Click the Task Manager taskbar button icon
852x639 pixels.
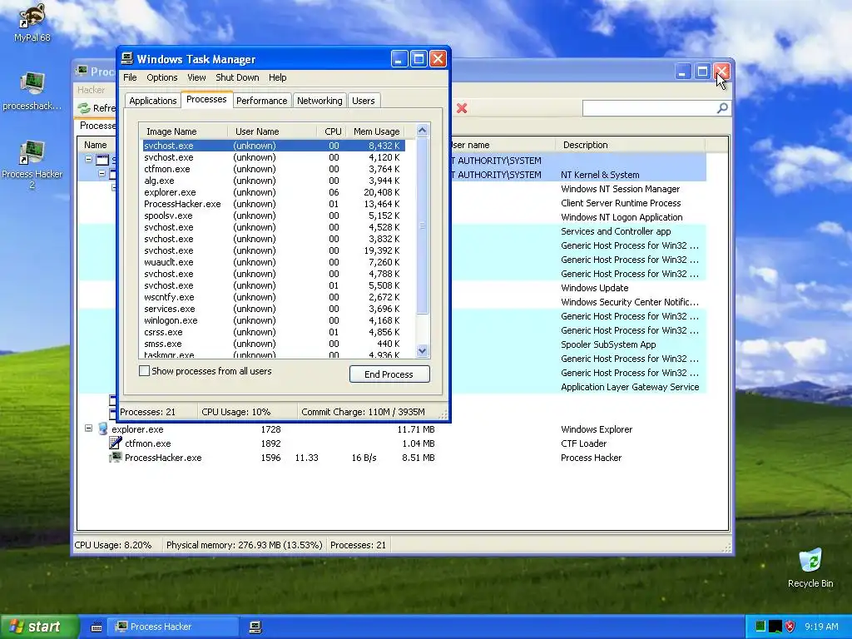255,627
